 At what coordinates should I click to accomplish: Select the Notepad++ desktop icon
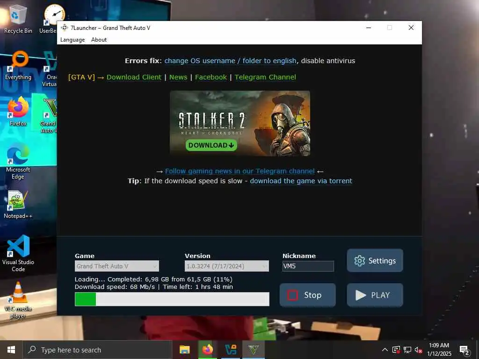(x=18, y=204)
